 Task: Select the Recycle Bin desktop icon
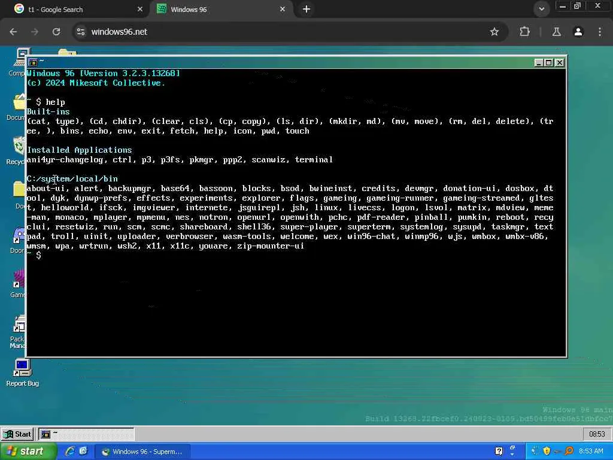coord(17,151)
